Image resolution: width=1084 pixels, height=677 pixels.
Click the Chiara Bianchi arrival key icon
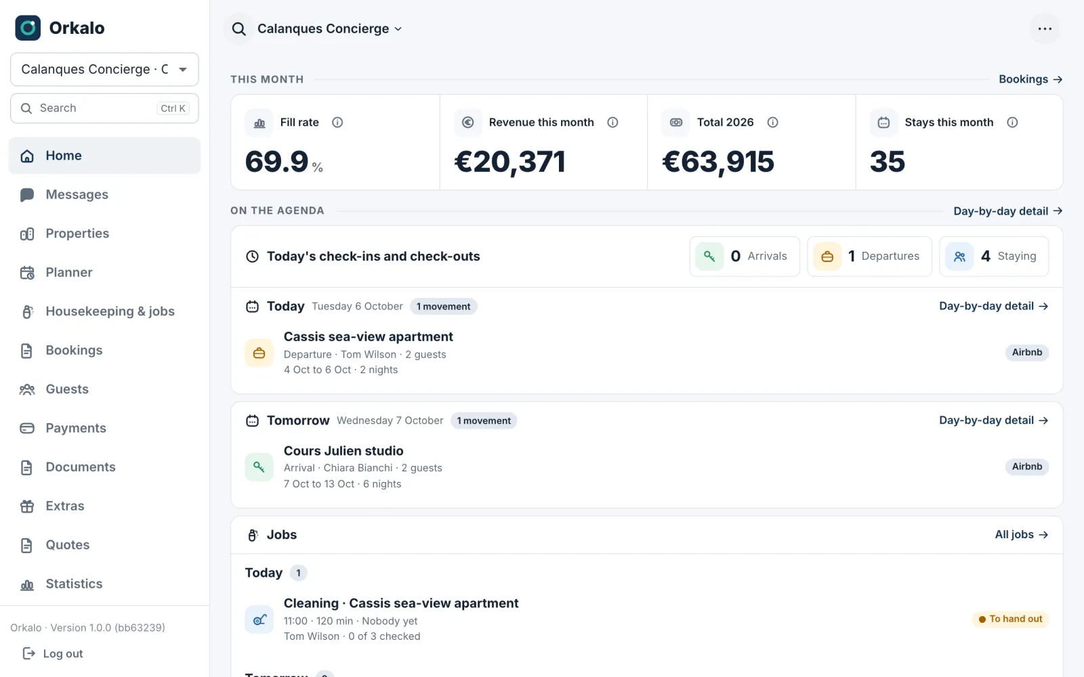point(259,467)
